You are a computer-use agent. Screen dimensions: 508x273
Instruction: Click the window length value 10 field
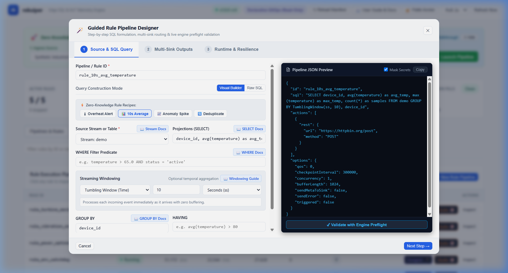click(x=176, y=190)
